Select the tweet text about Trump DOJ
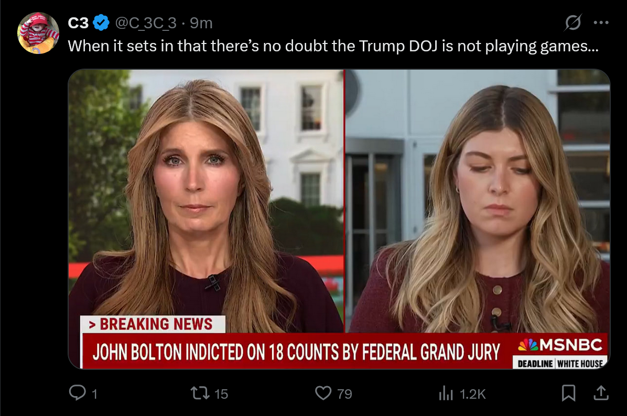The image size is (627, 416). tap(333, 46)
